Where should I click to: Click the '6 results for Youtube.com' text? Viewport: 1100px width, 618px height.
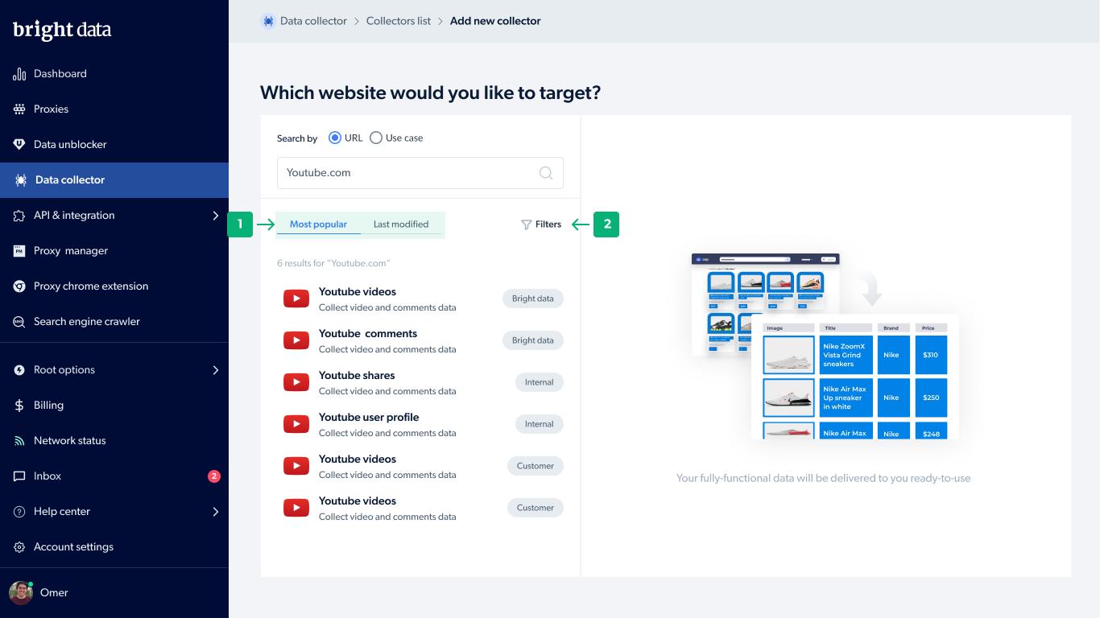pyautogui.click(x=333, y=263)
